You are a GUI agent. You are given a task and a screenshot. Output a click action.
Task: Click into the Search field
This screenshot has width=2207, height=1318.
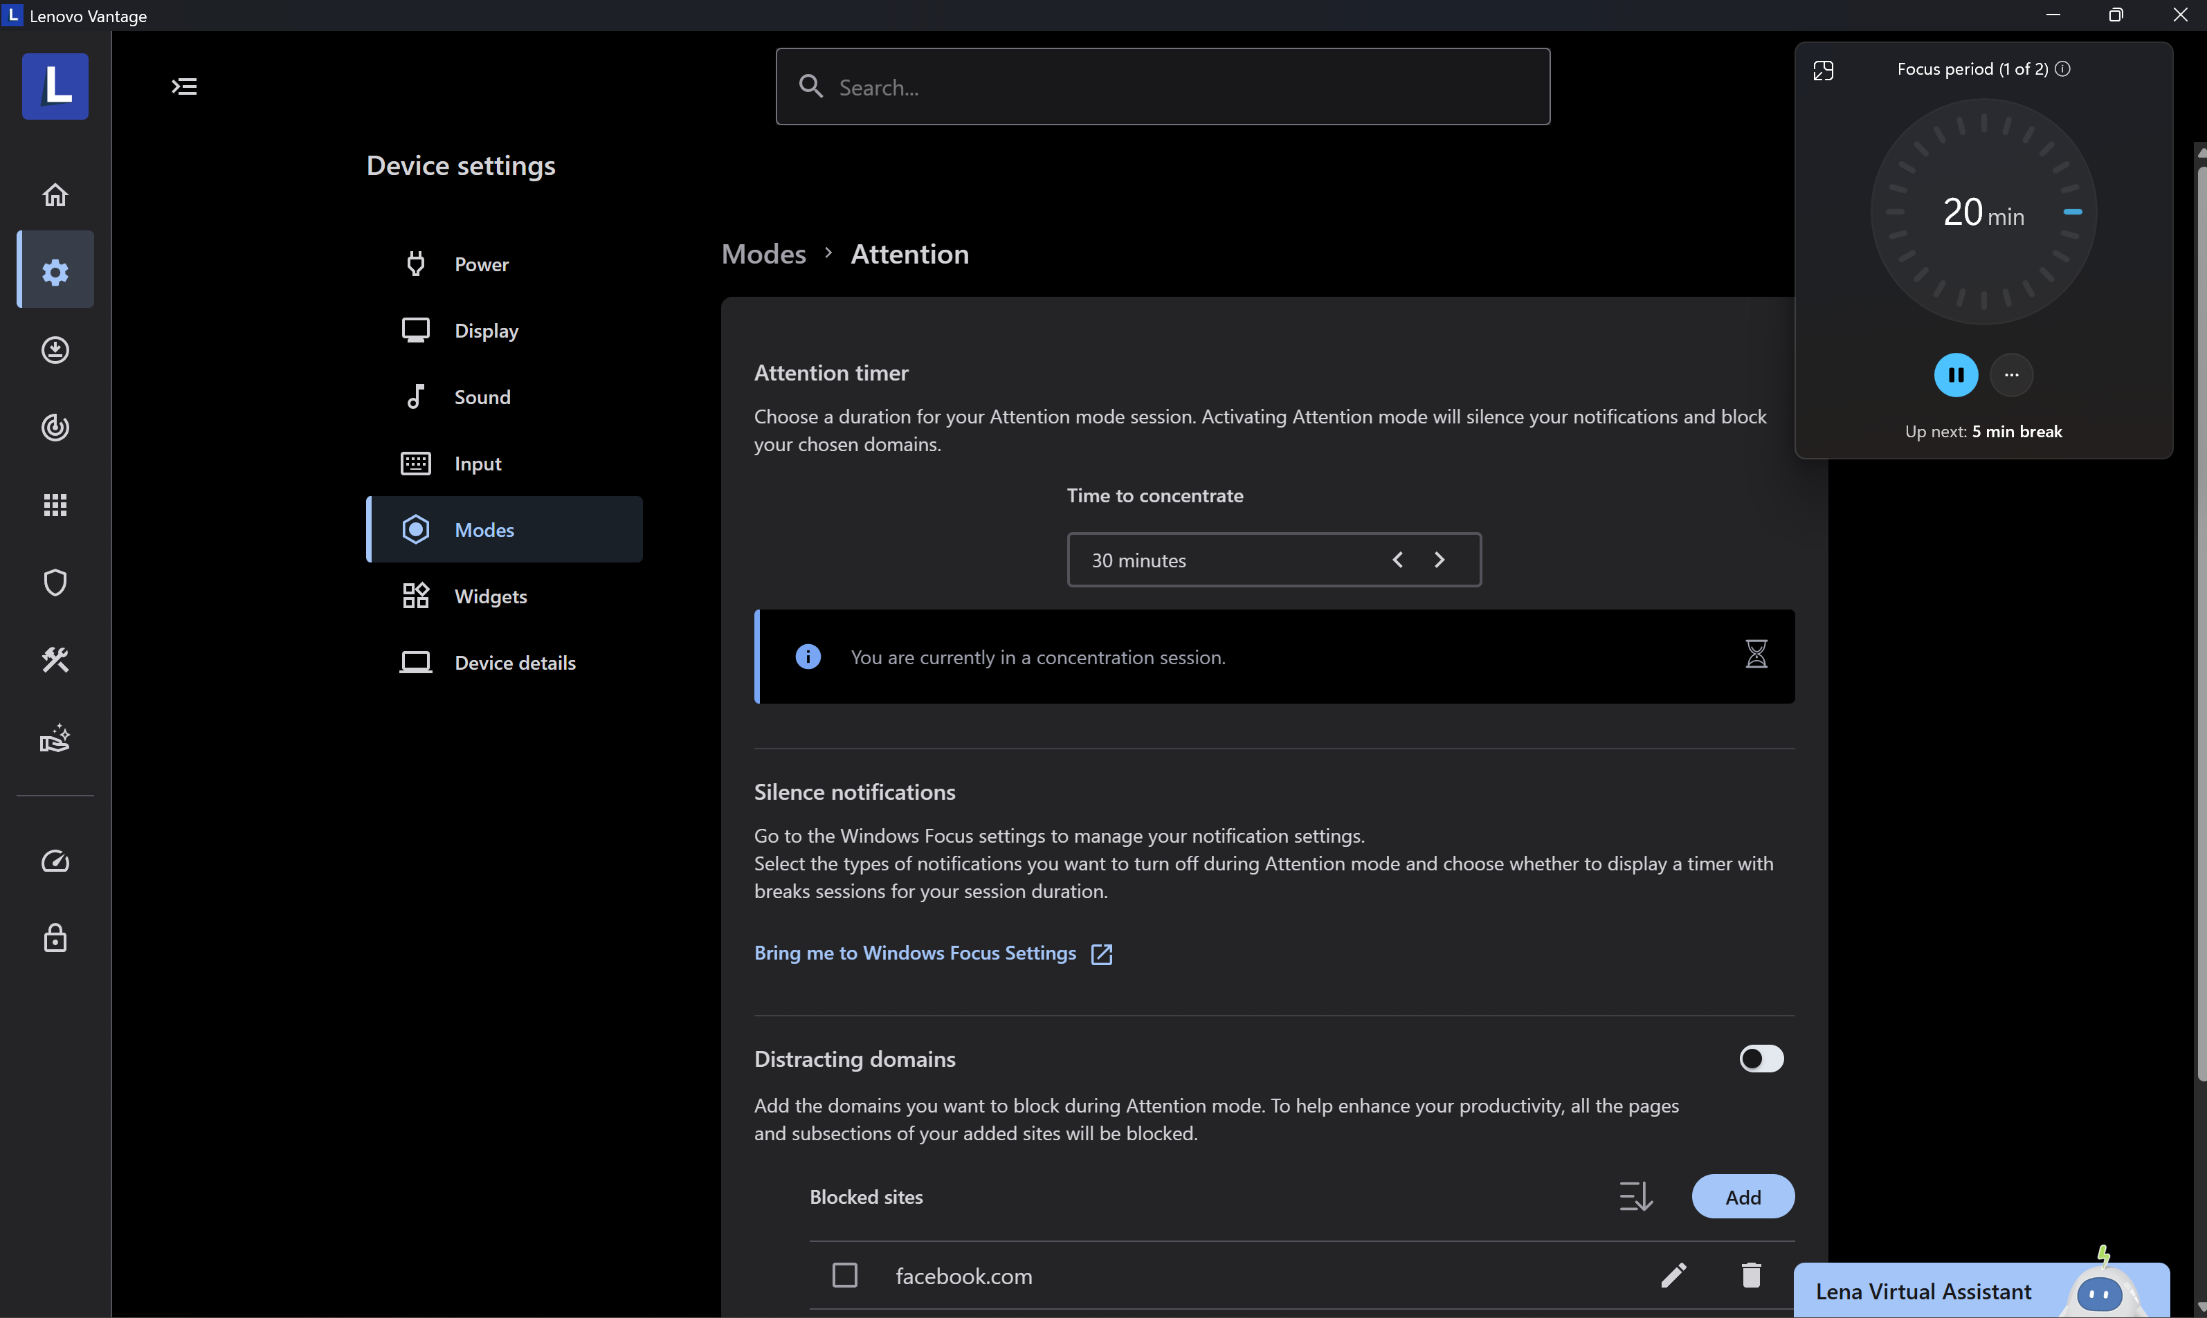[1163, 87]
